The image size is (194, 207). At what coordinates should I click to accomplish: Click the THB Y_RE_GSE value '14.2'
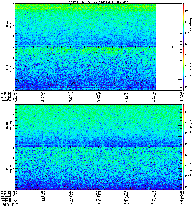[182, 94]
